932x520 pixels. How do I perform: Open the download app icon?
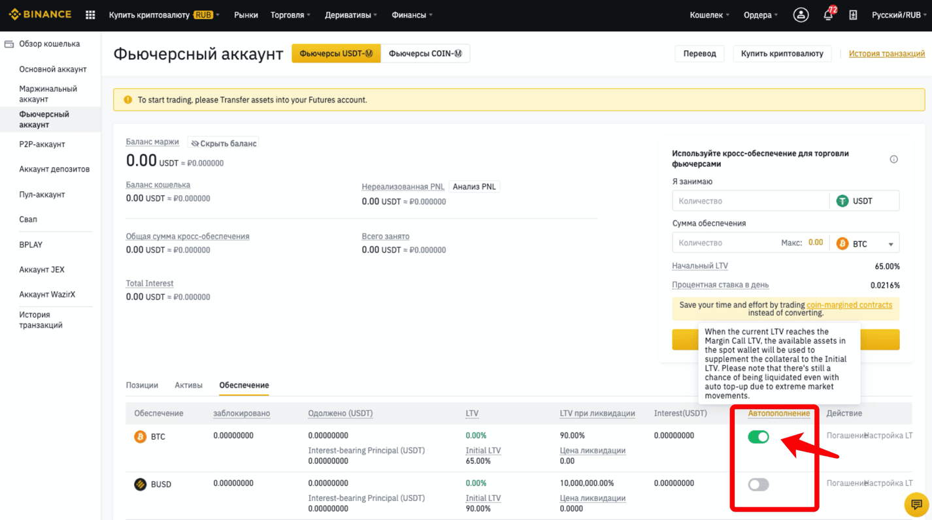click(853, 15)
